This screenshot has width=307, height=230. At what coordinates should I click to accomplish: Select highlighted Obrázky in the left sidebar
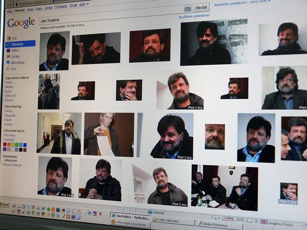tap(20, 44)
